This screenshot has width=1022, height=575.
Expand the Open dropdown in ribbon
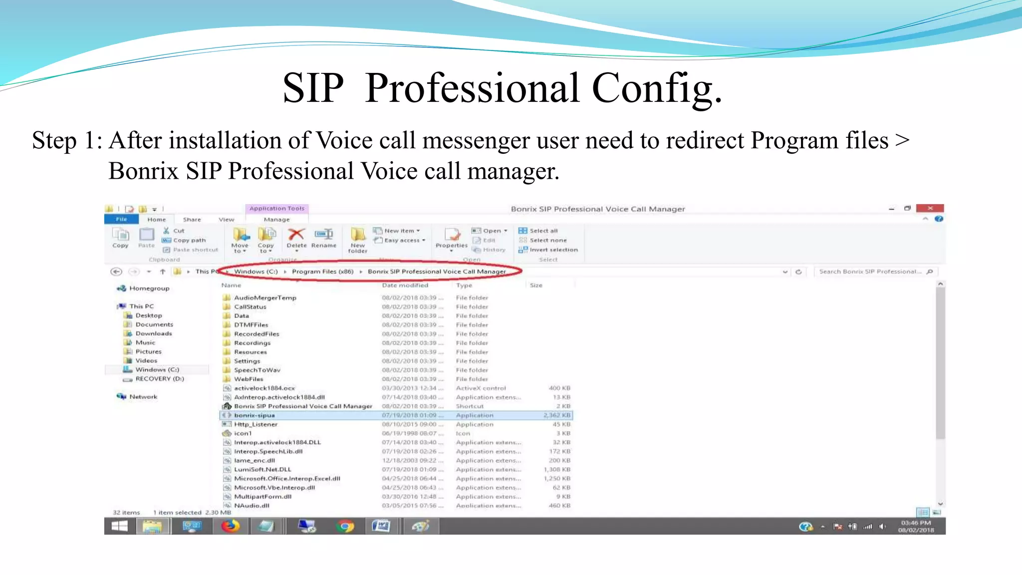click(x=490, y=231)
